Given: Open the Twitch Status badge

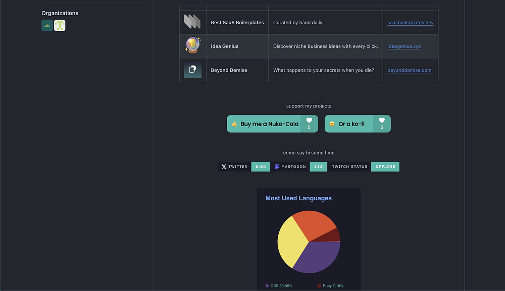Looking at the screenshot, I should [x=364, y=166].
